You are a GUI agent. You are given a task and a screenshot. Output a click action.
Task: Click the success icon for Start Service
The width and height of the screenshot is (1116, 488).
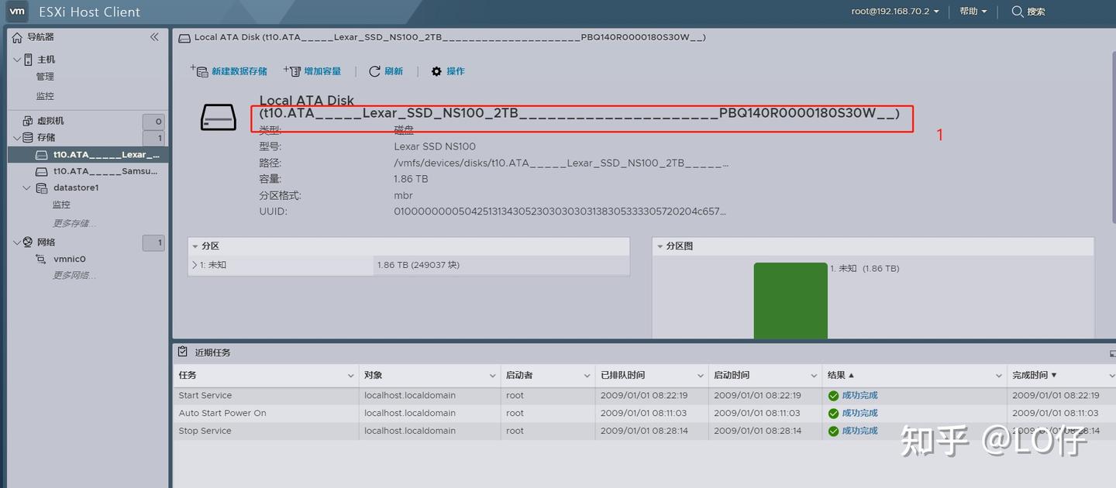833,396
